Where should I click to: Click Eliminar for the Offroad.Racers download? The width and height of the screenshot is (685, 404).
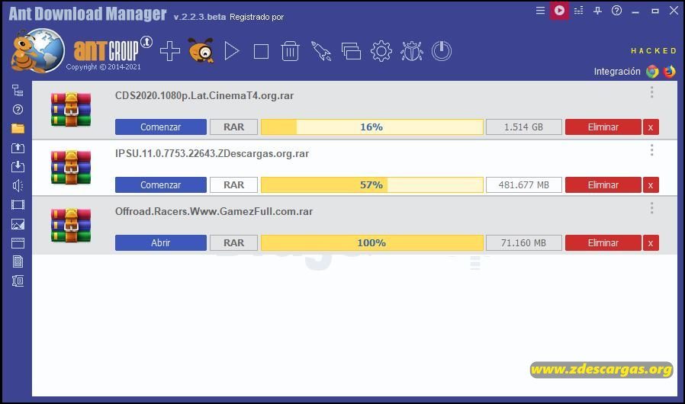tap(603, 243)
